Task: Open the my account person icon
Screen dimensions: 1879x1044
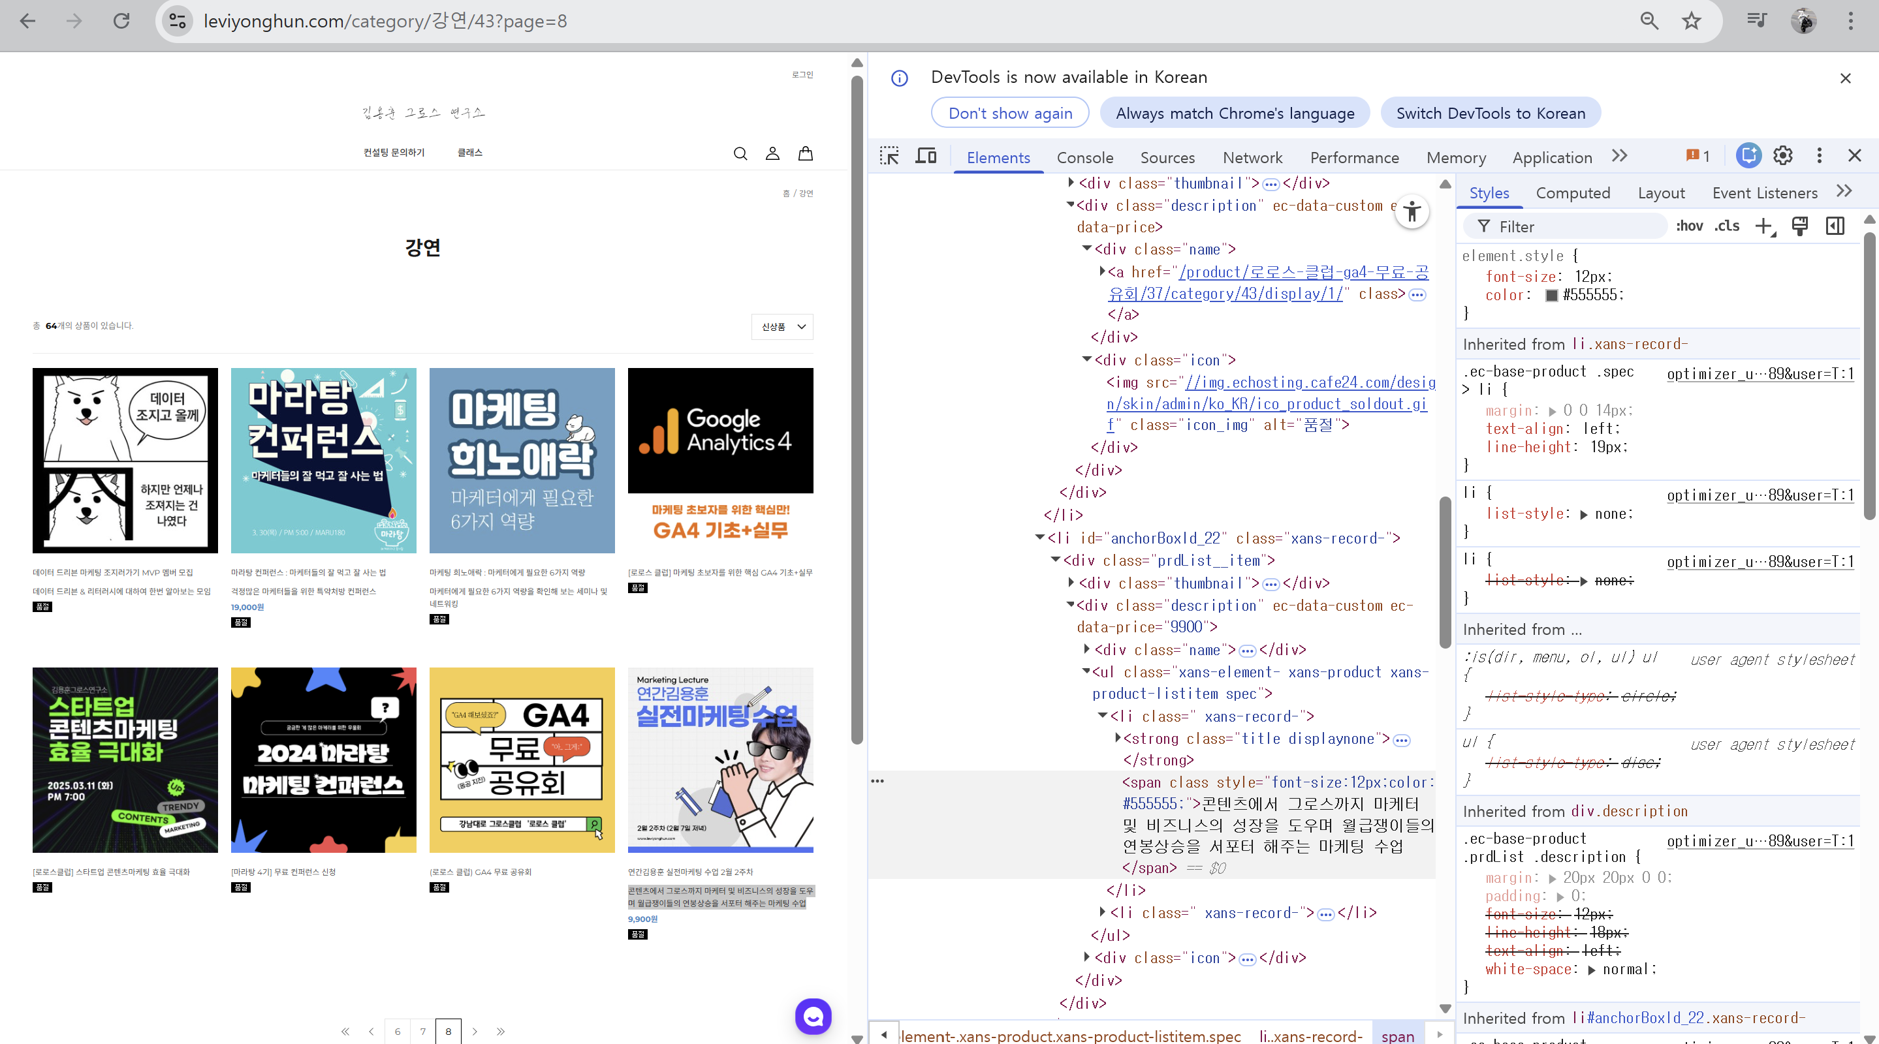Action: pos(772,153)
